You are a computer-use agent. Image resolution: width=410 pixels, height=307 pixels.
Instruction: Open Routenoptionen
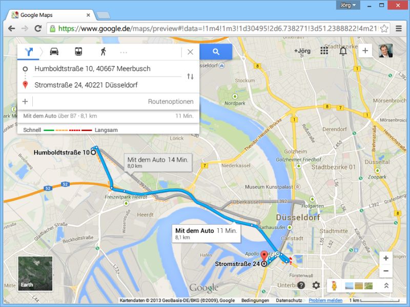pyautogui.click(x=171, y=101)
